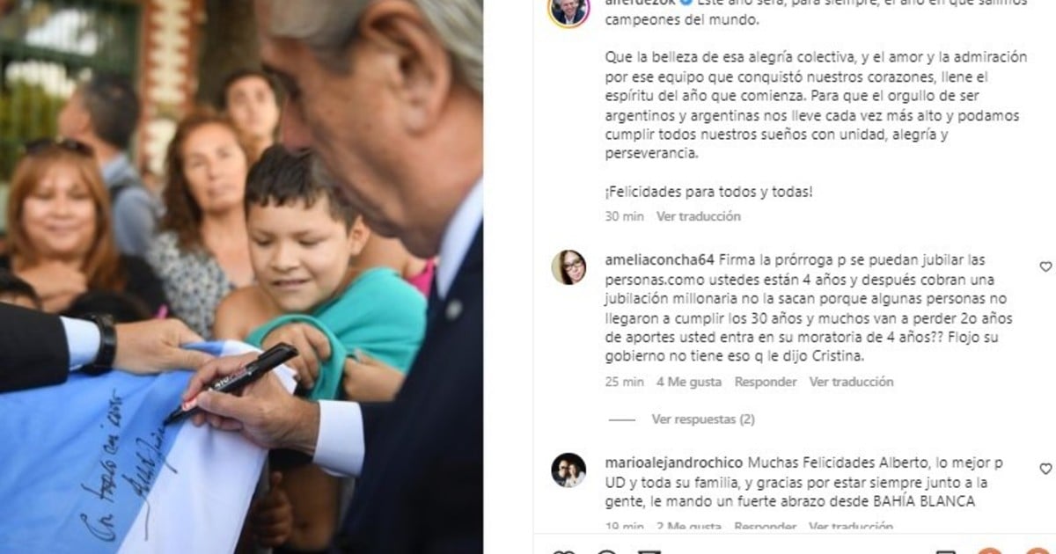Reply to marioalejandrochico's comment
This screenshot has height=554, width=1056.
[x=765, y=527]
